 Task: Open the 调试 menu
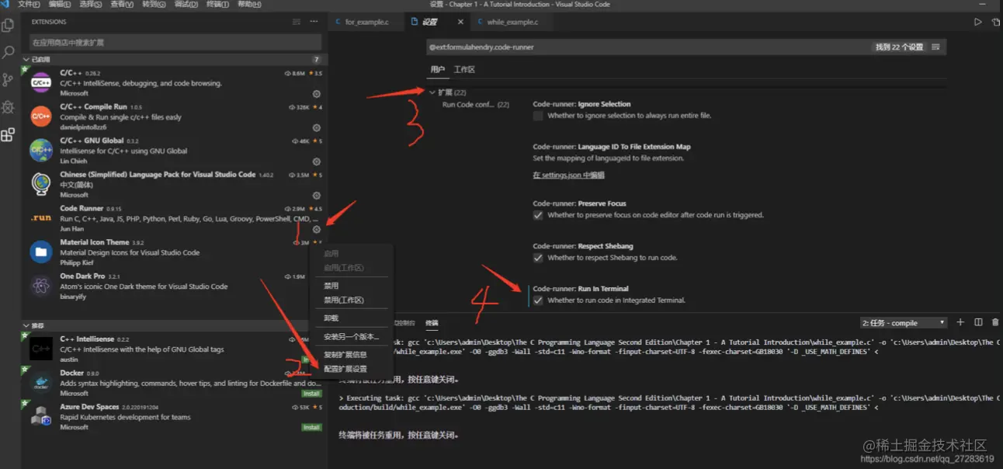point(186,4)
